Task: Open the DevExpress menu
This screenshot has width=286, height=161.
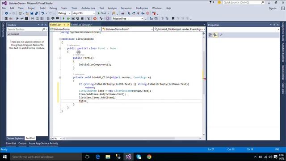Action: [x=142, y=8]
